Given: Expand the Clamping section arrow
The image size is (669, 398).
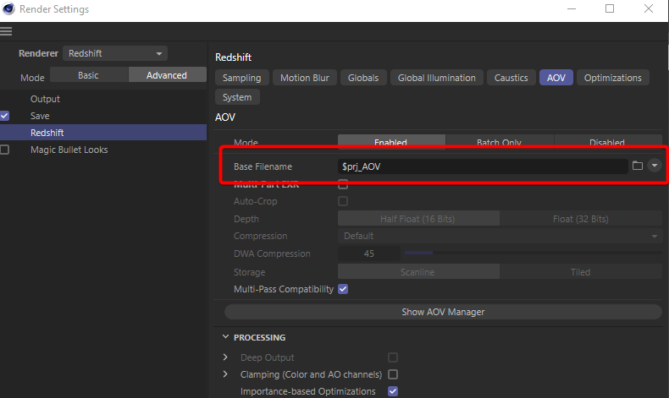Looking at the screenshot, I should click(225, 374).
